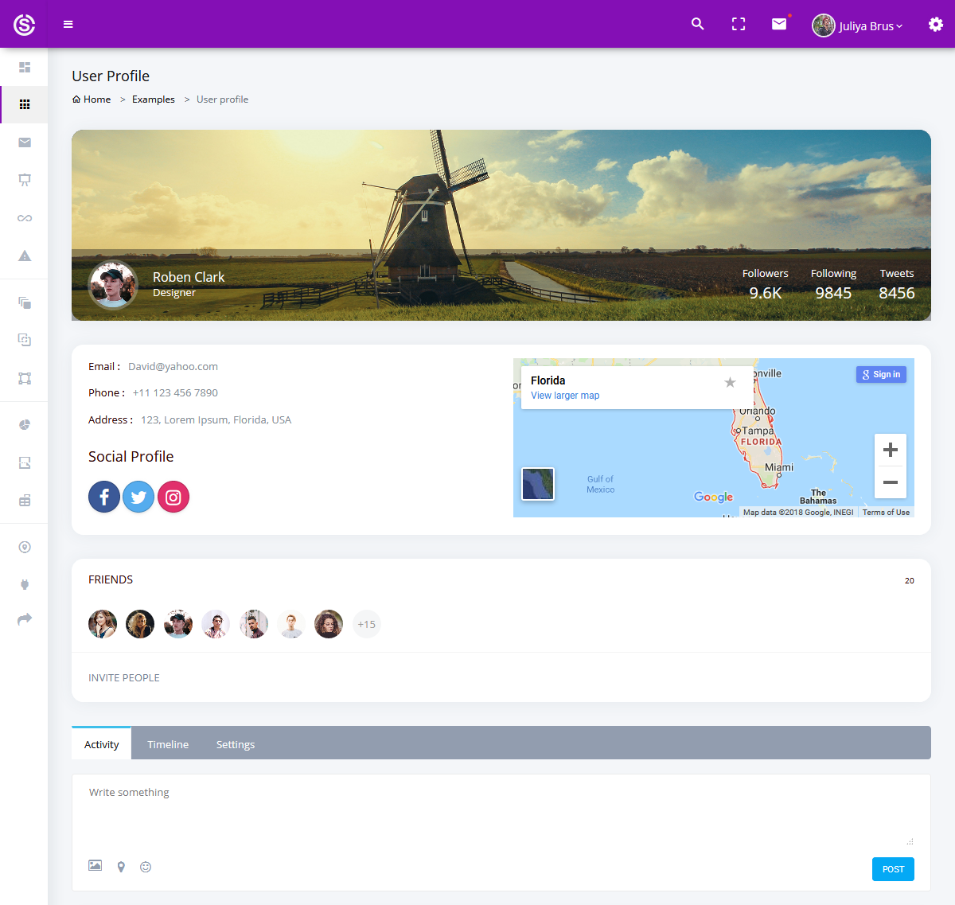Open the mail envelope with notification dot
Image resolution: width=955 pixels, height=905 pixels.
pos(778,24)
